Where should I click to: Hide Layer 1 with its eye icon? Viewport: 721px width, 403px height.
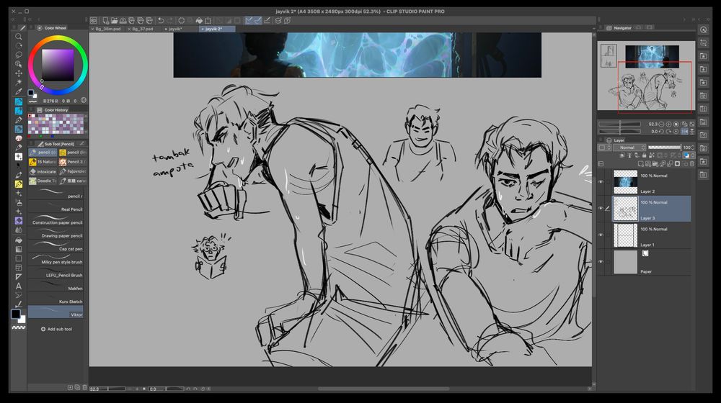pos(601,235)
